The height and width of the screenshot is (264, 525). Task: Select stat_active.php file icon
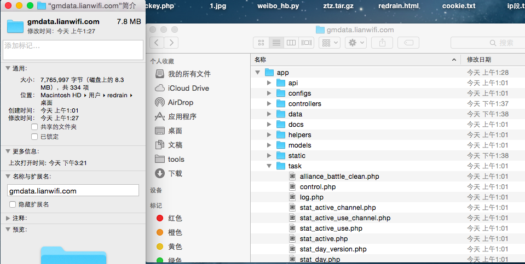tap(292, 239)
